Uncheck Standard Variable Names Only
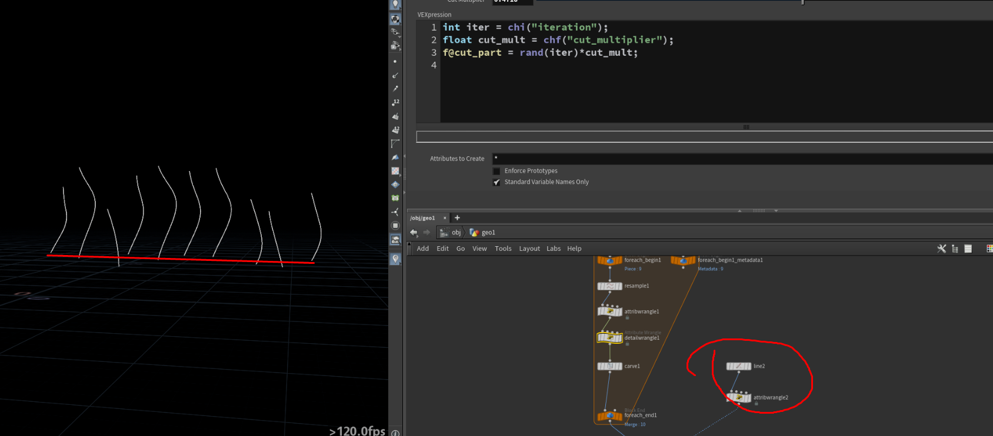 point(496,182)
